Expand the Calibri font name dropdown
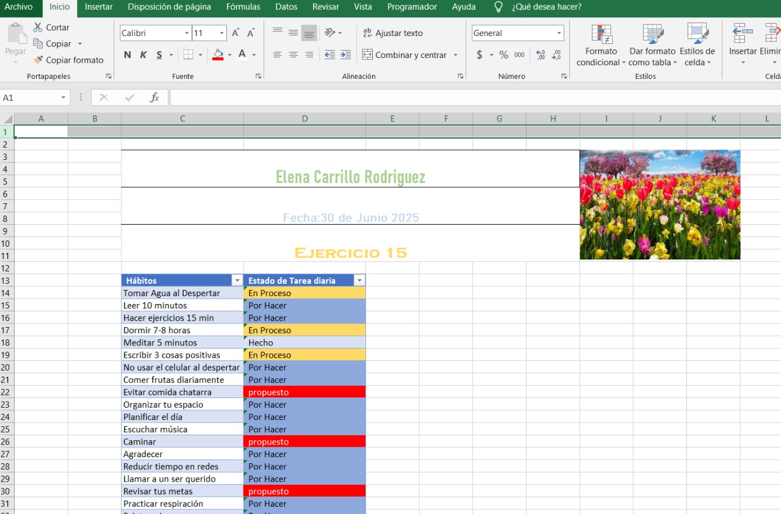781x514 pixels. 187,33
